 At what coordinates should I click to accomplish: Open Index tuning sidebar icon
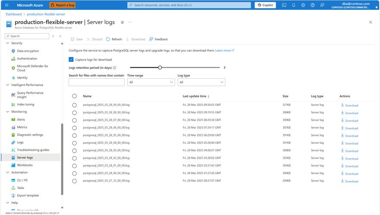point(13,104)
